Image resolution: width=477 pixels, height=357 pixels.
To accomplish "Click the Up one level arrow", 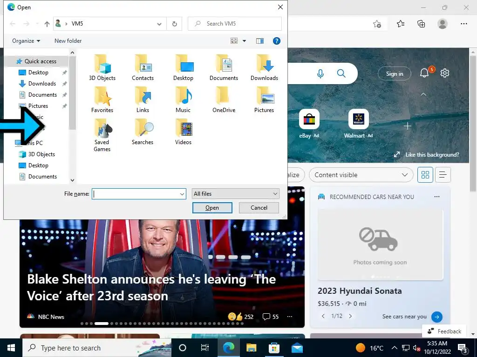I will tap(47, 24).
